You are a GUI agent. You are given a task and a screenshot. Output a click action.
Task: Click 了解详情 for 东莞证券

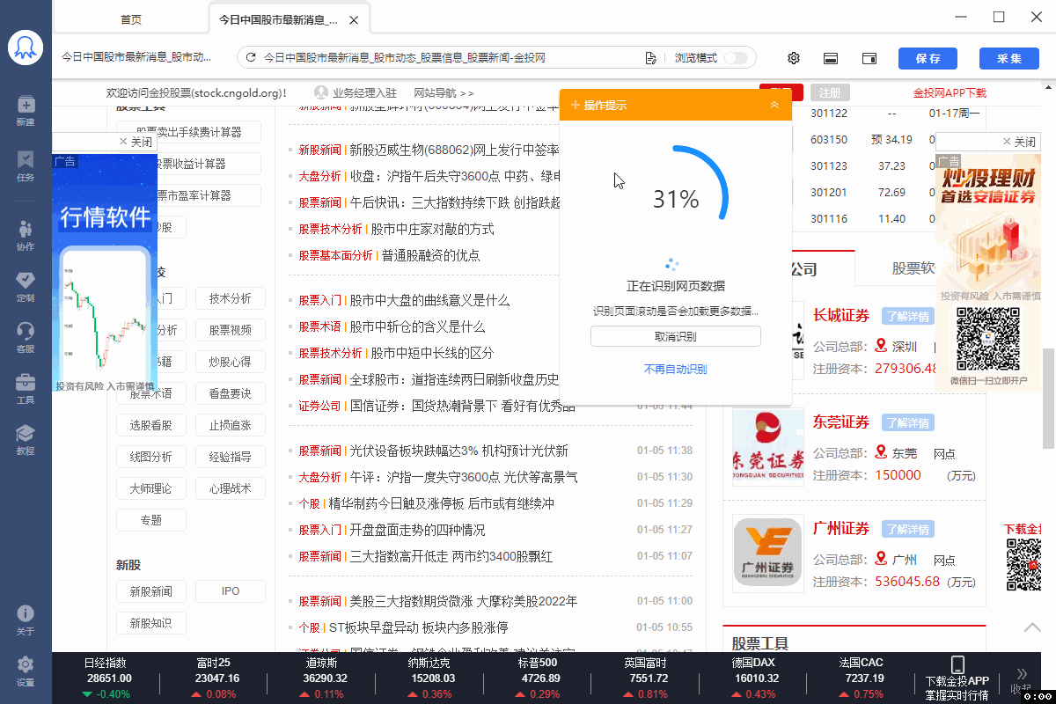coord(908,422)
